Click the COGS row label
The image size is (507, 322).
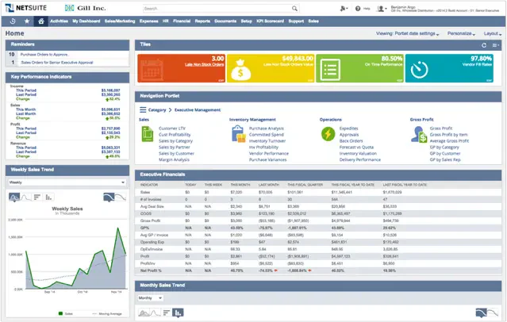coord(146,213)
